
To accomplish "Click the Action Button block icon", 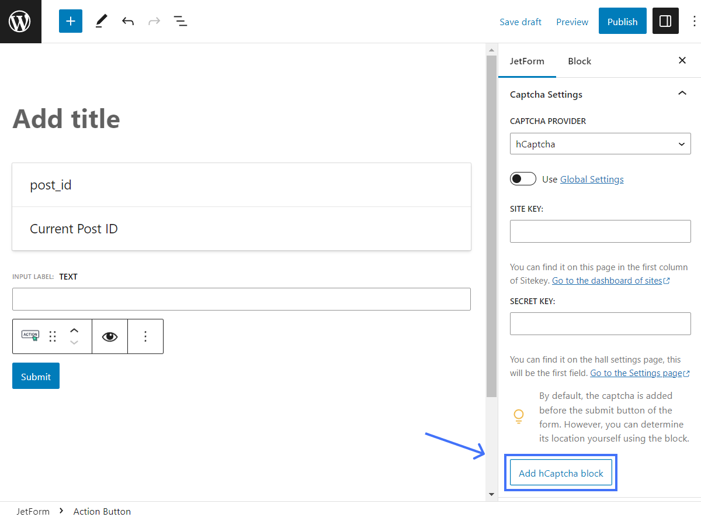I will point(30,336).
